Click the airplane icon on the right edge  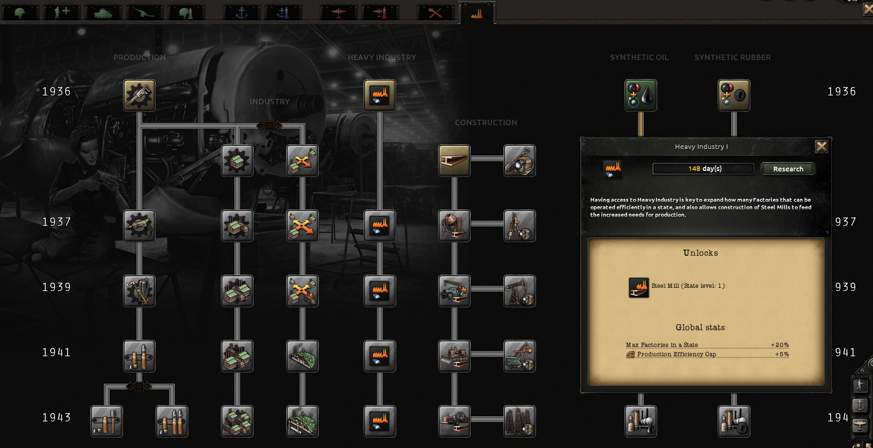(860, 425)
